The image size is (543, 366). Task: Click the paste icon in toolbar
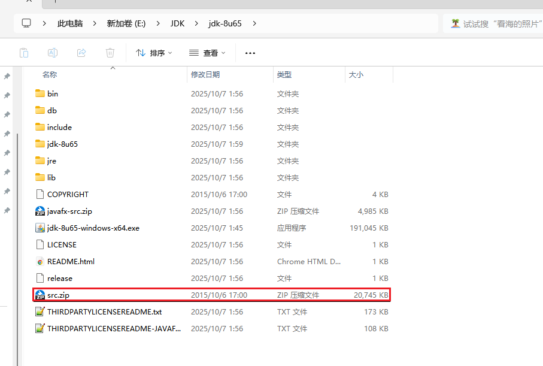coord(23,53)
